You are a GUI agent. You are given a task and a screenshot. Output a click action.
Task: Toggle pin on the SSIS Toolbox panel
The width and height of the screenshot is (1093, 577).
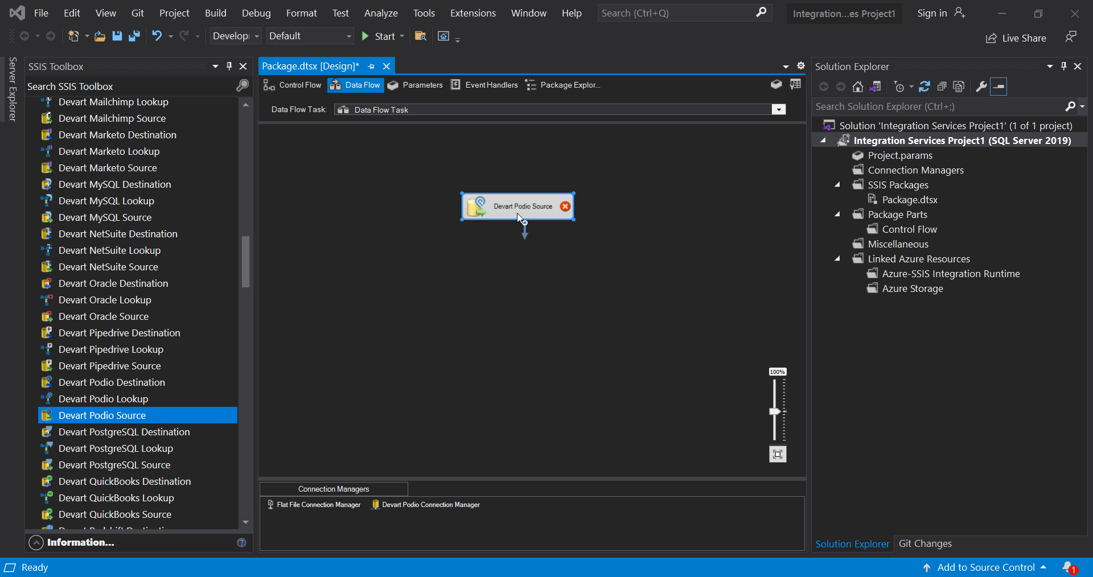(229, 67)
